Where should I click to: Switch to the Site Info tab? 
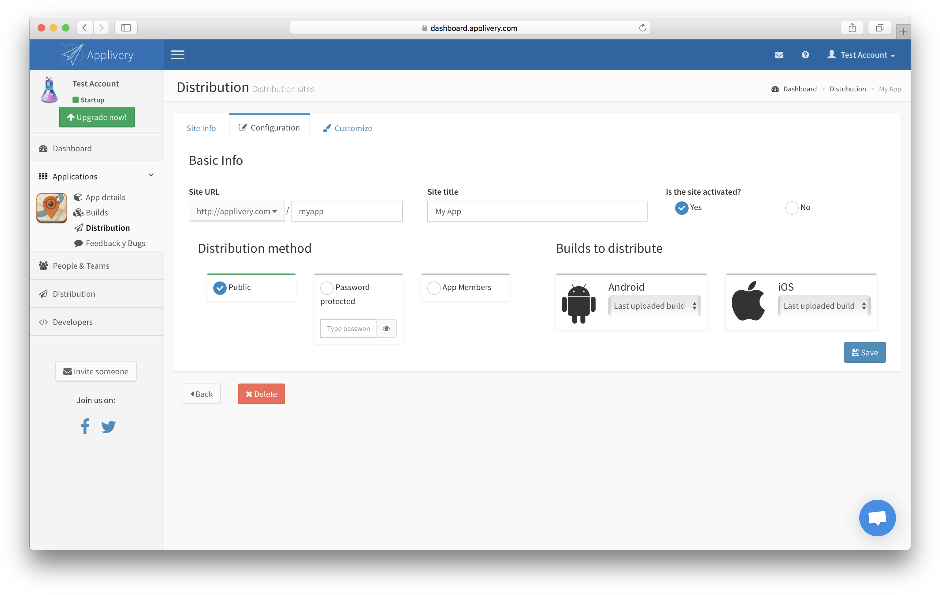pyautogui.click(x=201, y=128)
